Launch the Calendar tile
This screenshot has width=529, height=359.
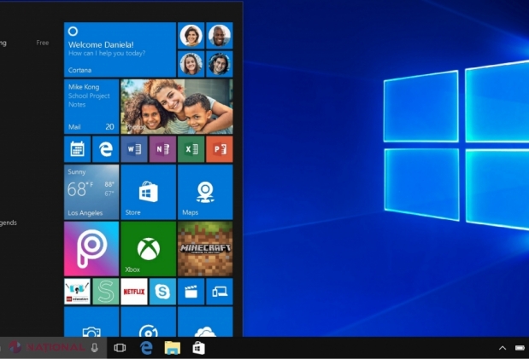(x=77, y=149)
